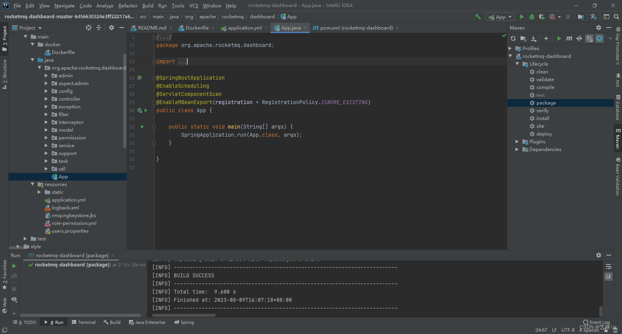Close the Dockerfile editor tab

(213, 28)
